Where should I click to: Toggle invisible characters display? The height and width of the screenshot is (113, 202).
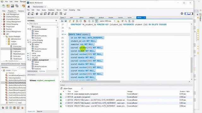pos(129,21)
